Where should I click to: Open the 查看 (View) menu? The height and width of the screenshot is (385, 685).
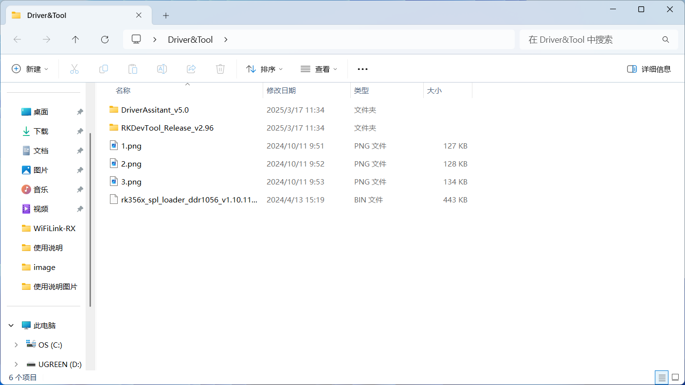[x=319, y=69]
